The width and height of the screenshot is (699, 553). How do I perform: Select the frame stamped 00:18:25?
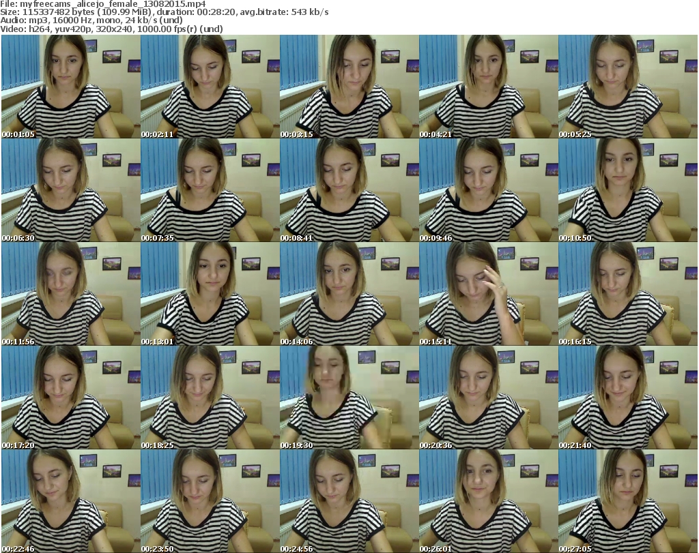point(210,398)
